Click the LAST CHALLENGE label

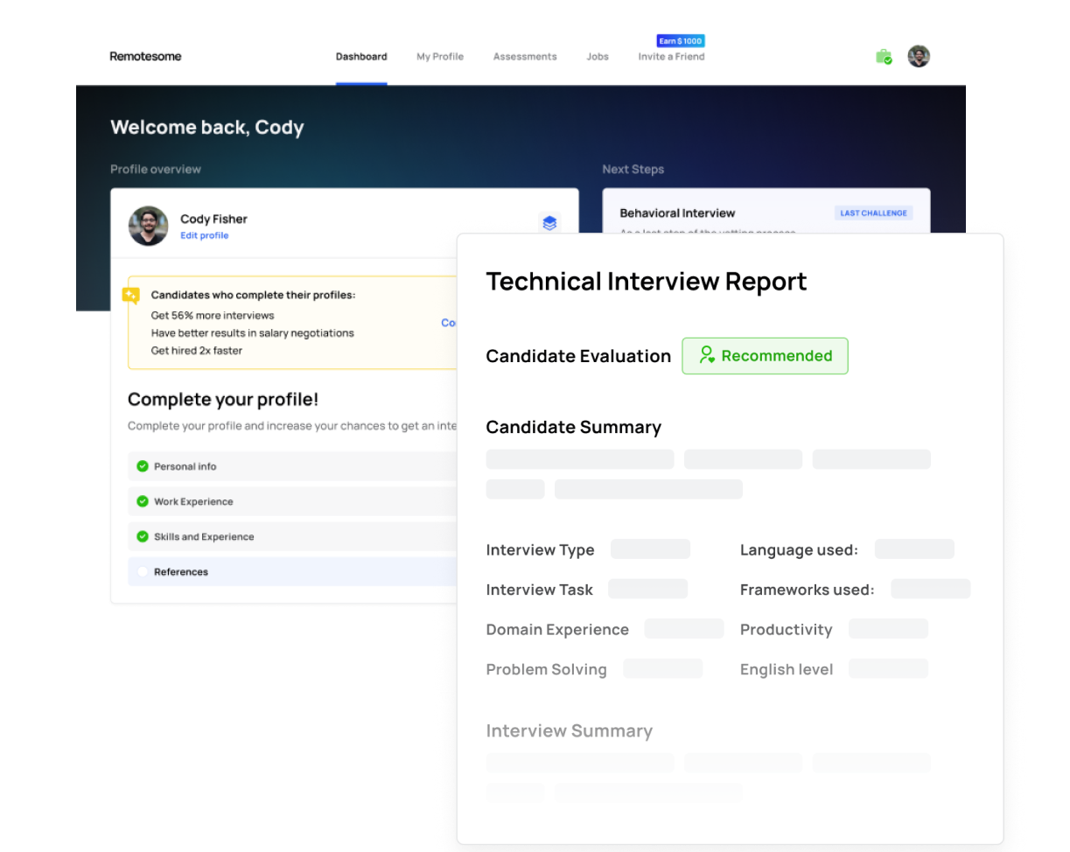coord(873,213)
